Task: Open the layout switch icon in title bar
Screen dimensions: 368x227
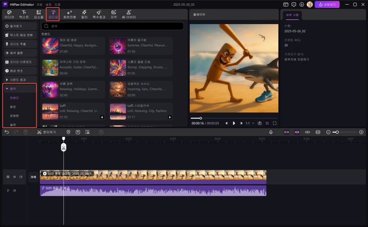Action: click(x=286, y=5)
